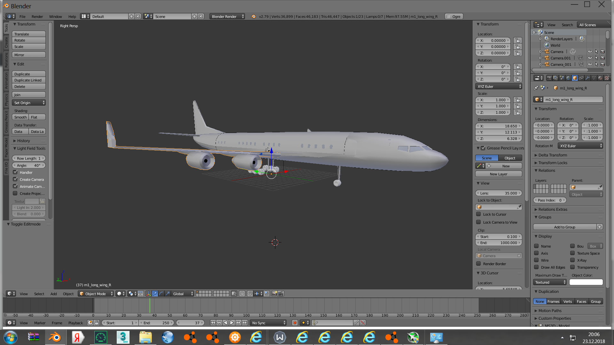Hide Camera.001 using its eye icon
Image resolution: width=614 pixels, height=345 pixels.
click(x=590, y=58)
